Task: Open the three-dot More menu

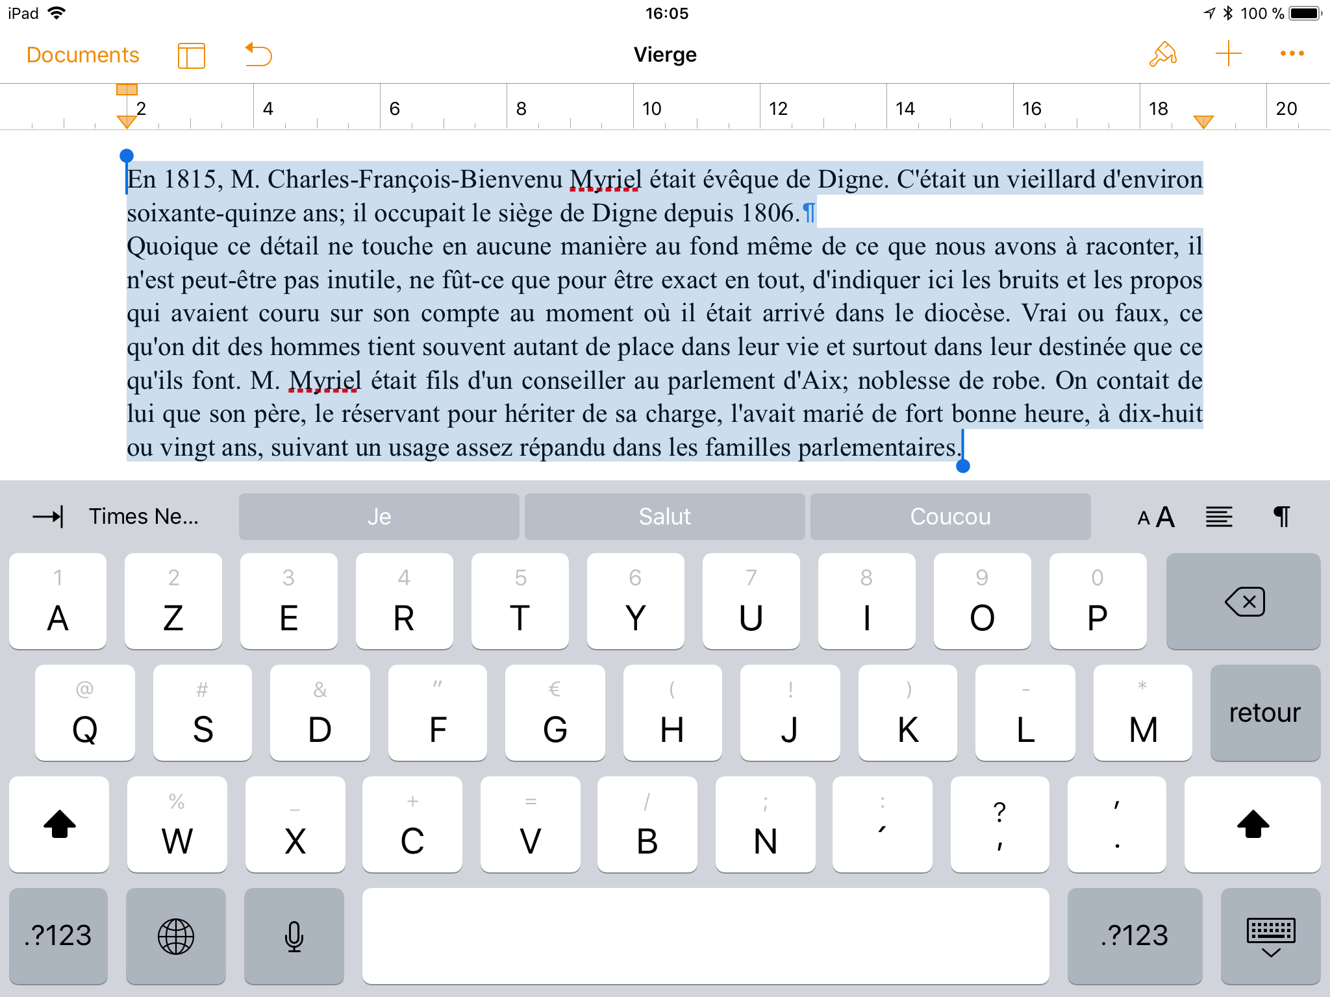Action: coord(1292,54)
